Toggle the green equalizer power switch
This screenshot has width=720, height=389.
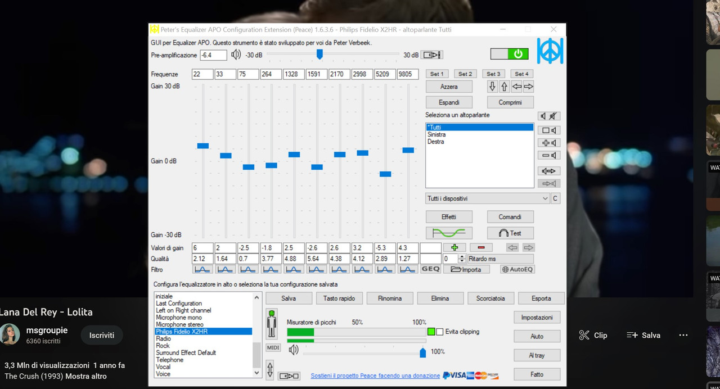(510, 54)
